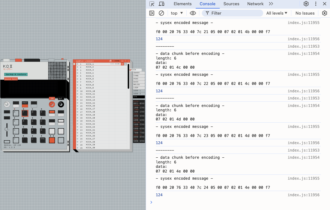This screenshot has width=330, height=210.
Task: Tap the ENTER pad on the device
Action: click(x=43, y=140)
